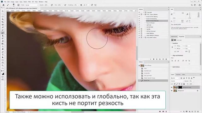Select the Clone Stamp tool
Viewport: 202px width, 113px height.
pyautogui.click(x=3, y=35)
